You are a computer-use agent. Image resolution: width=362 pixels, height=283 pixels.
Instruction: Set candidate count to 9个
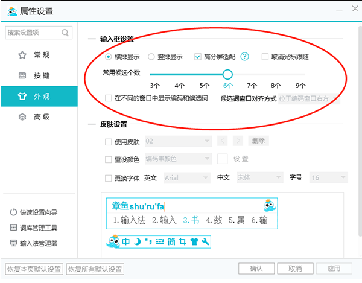(300, 86)
